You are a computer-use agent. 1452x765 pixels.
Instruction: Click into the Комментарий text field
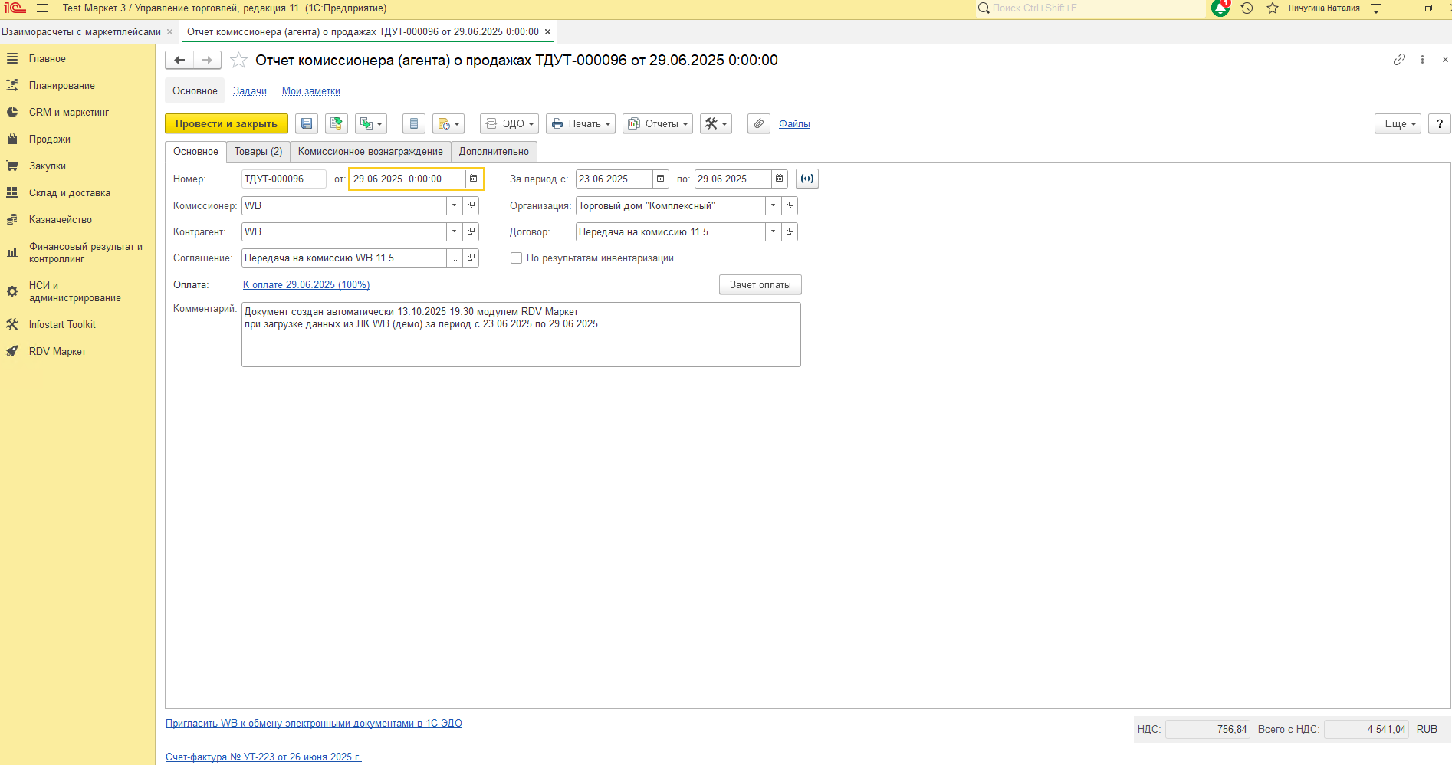pyautogui.click(x=521, y=335)
